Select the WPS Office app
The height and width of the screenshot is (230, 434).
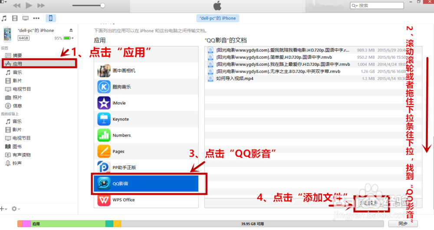146,200
